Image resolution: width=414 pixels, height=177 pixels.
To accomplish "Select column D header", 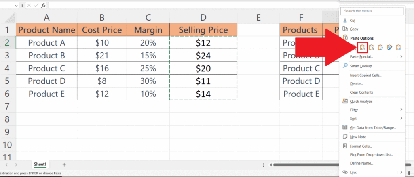I will (203, 18).
